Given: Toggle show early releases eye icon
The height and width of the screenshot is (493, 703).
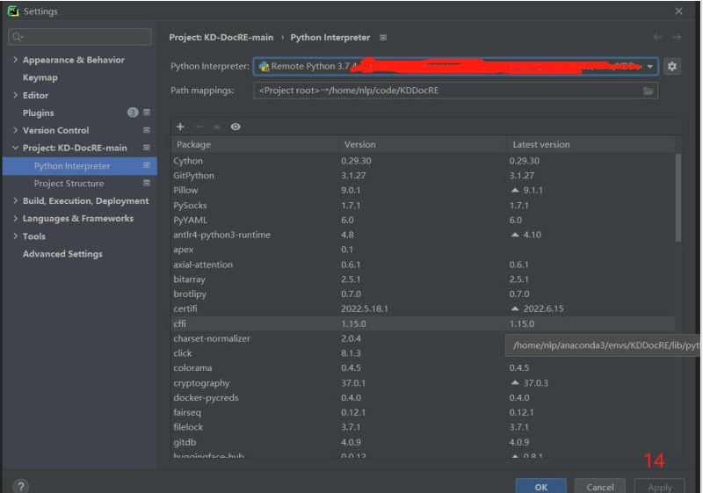Looking at the screenshot, I should [x=236, y=127].
